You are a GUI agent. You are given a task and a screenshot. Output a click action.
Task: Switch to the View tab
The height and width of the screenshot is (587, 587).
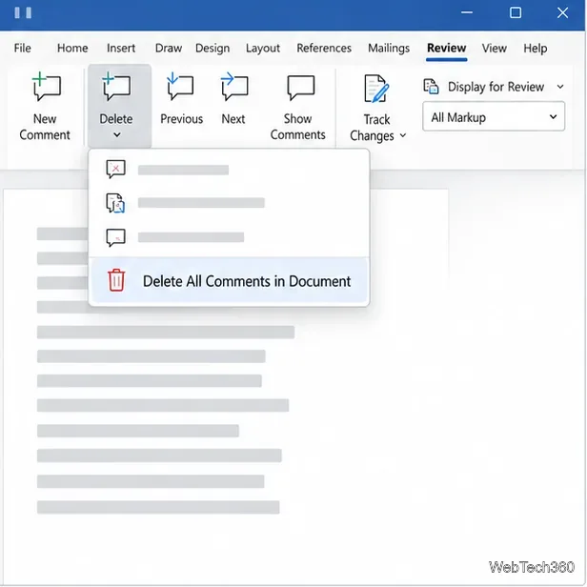495,48
